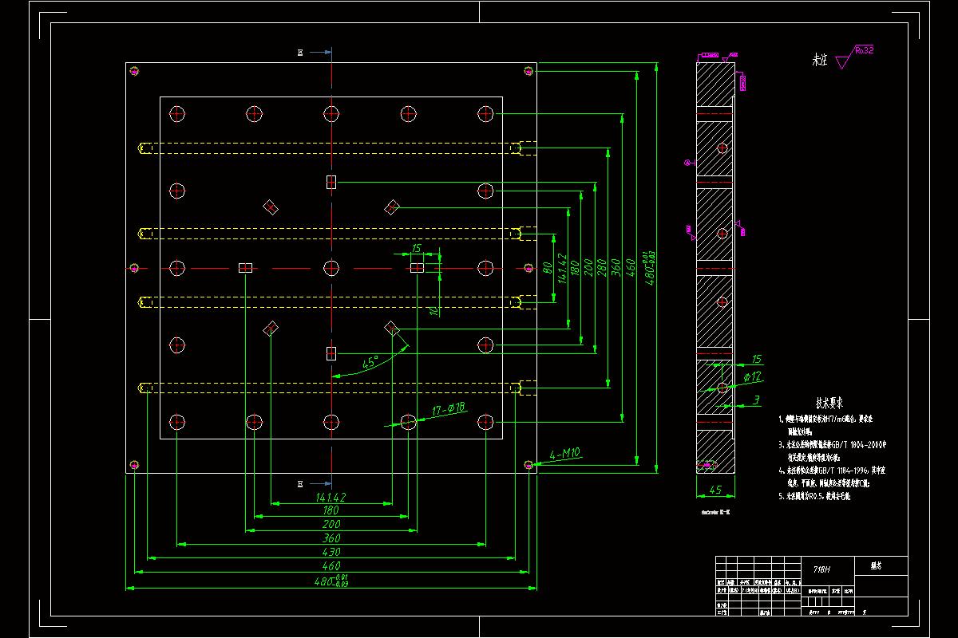Click the 3 dimension in section view
Viewport: 958px width, 638px height.
pos(756,400)
